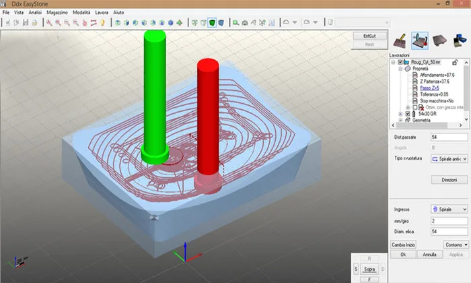Select the solid blue cube view icon
Viewport: 471px width, 283px height.
click(x=171, y=22)
